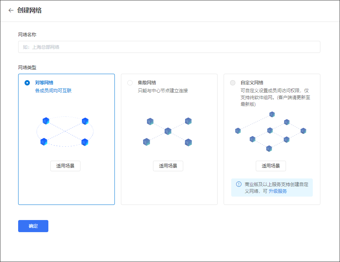This screenshot has width=340, height=262.
Task: Select the 对等网络 radio button
Action: [x=27, y=83]
